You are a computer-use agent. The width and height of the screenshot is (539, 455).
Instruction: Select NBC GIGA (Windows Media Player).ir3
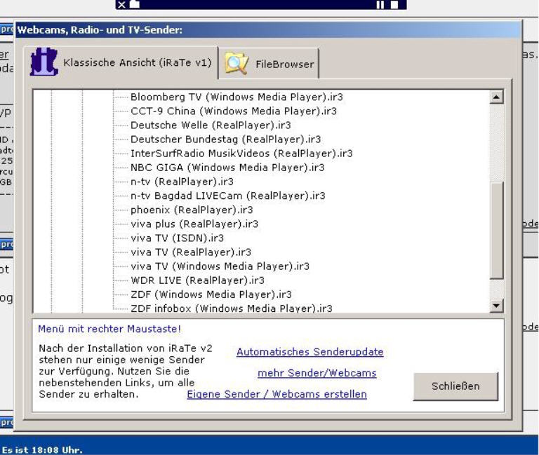(x=227, y=168)
